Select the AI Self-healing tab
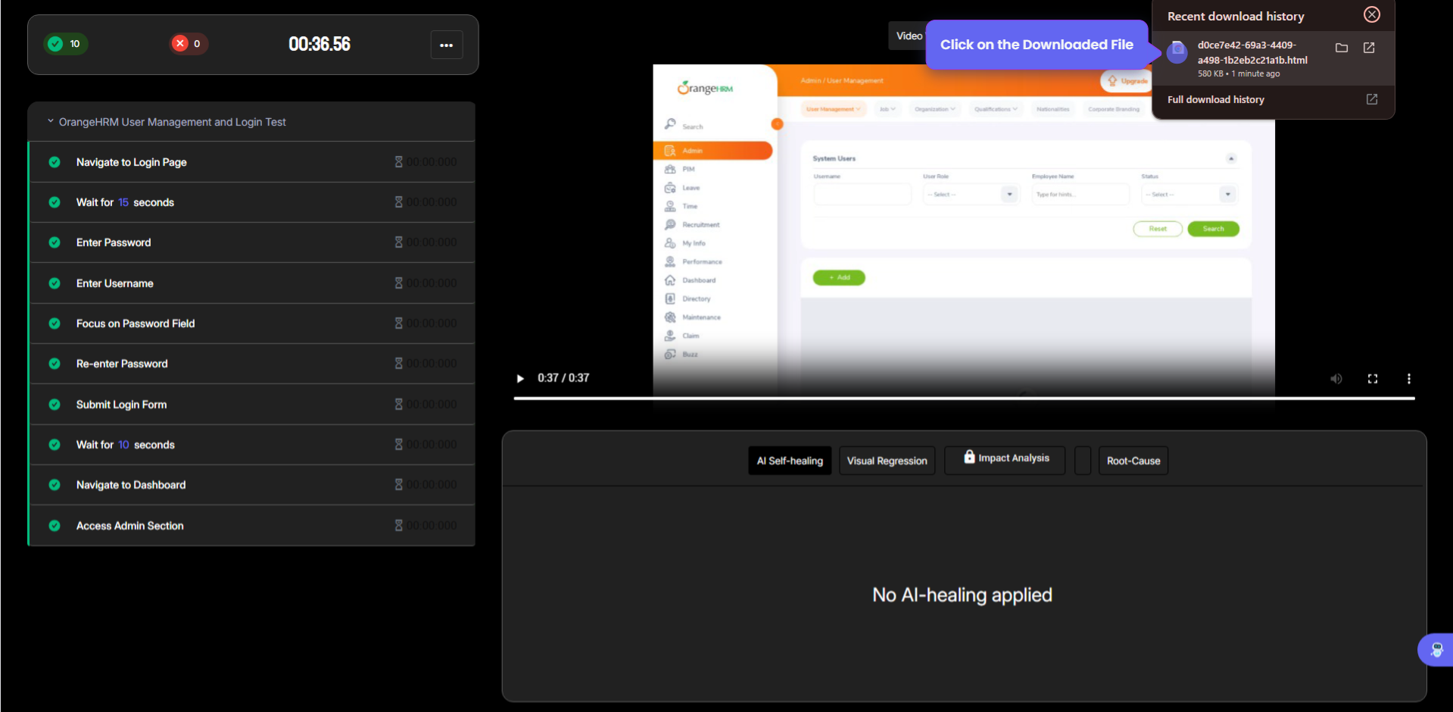This screenshot has width=1453, height=712. click(790, 461)
